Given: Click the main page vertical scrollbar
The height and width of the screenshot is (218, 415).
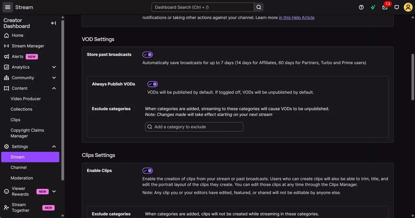Looking at the screenshot, I should click(413, 77).
